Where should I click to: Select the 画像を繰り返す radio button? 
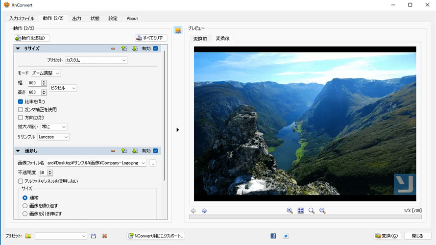pyautogui.click(x=25, y=206)
